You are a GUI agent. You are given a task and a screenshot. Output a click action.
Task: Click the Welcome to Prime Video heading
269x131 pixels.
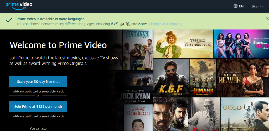click(58, 45)
